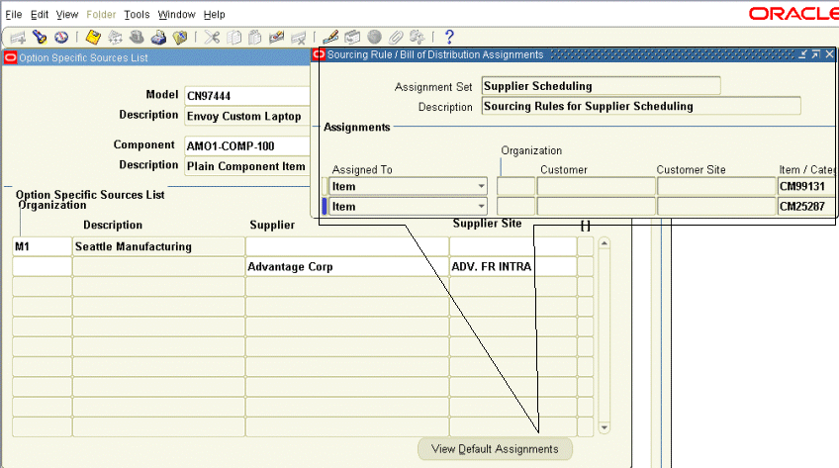The image size is (839, 468).
Task: Click the Window Help question mark icon
Action: coord(449,37)
